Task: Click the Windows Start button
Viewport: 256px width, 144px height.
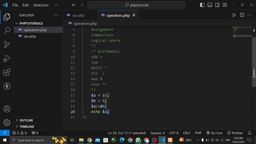Action: tap(5, 140)
